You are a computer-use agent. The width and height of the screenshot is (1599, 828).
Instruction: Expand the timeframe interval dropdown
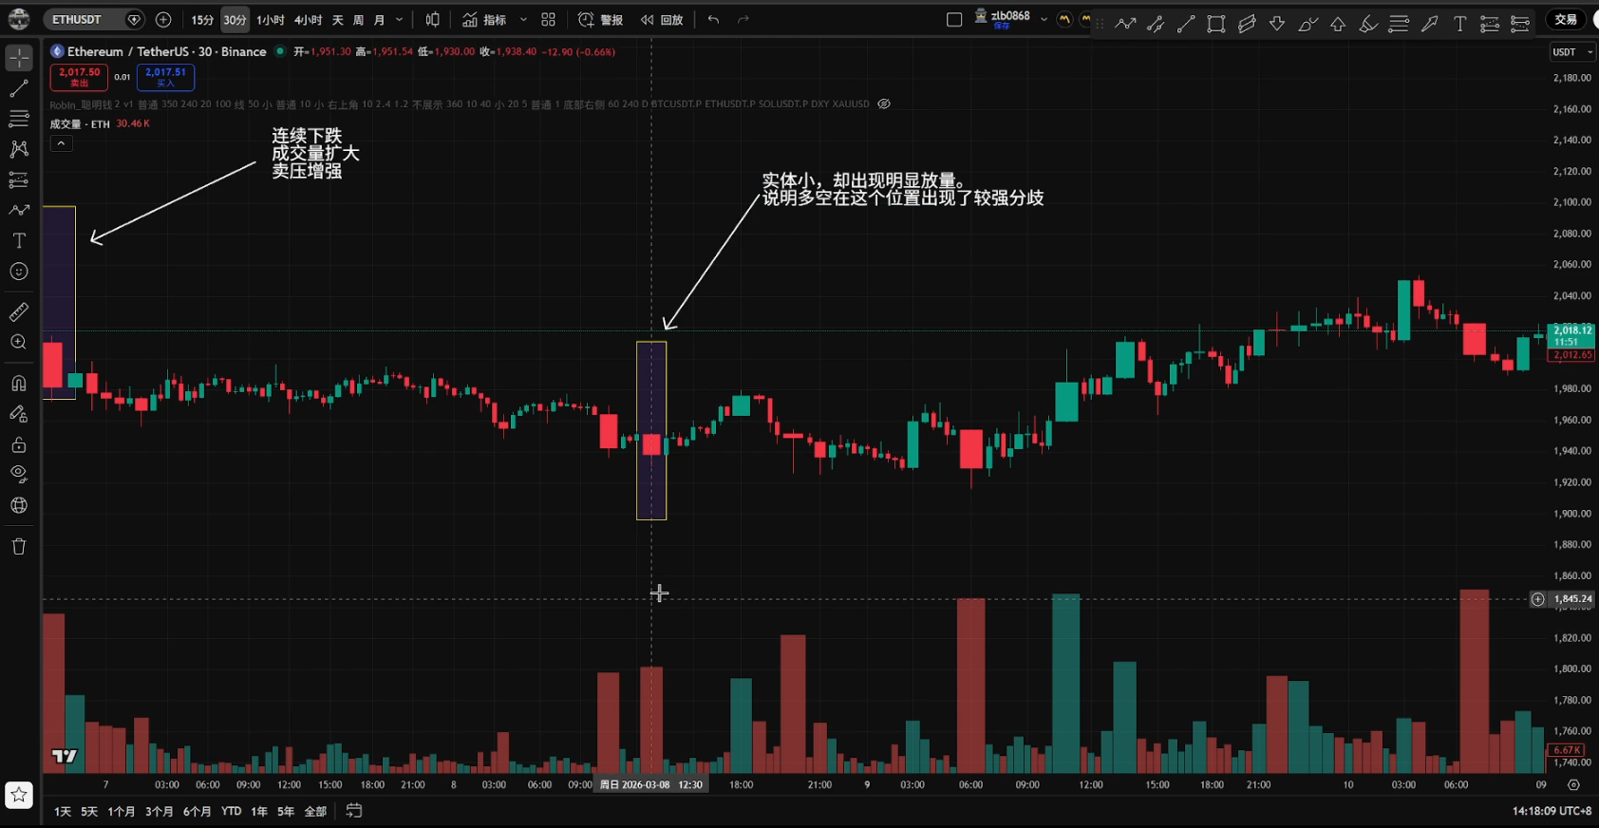click(399, 20)
